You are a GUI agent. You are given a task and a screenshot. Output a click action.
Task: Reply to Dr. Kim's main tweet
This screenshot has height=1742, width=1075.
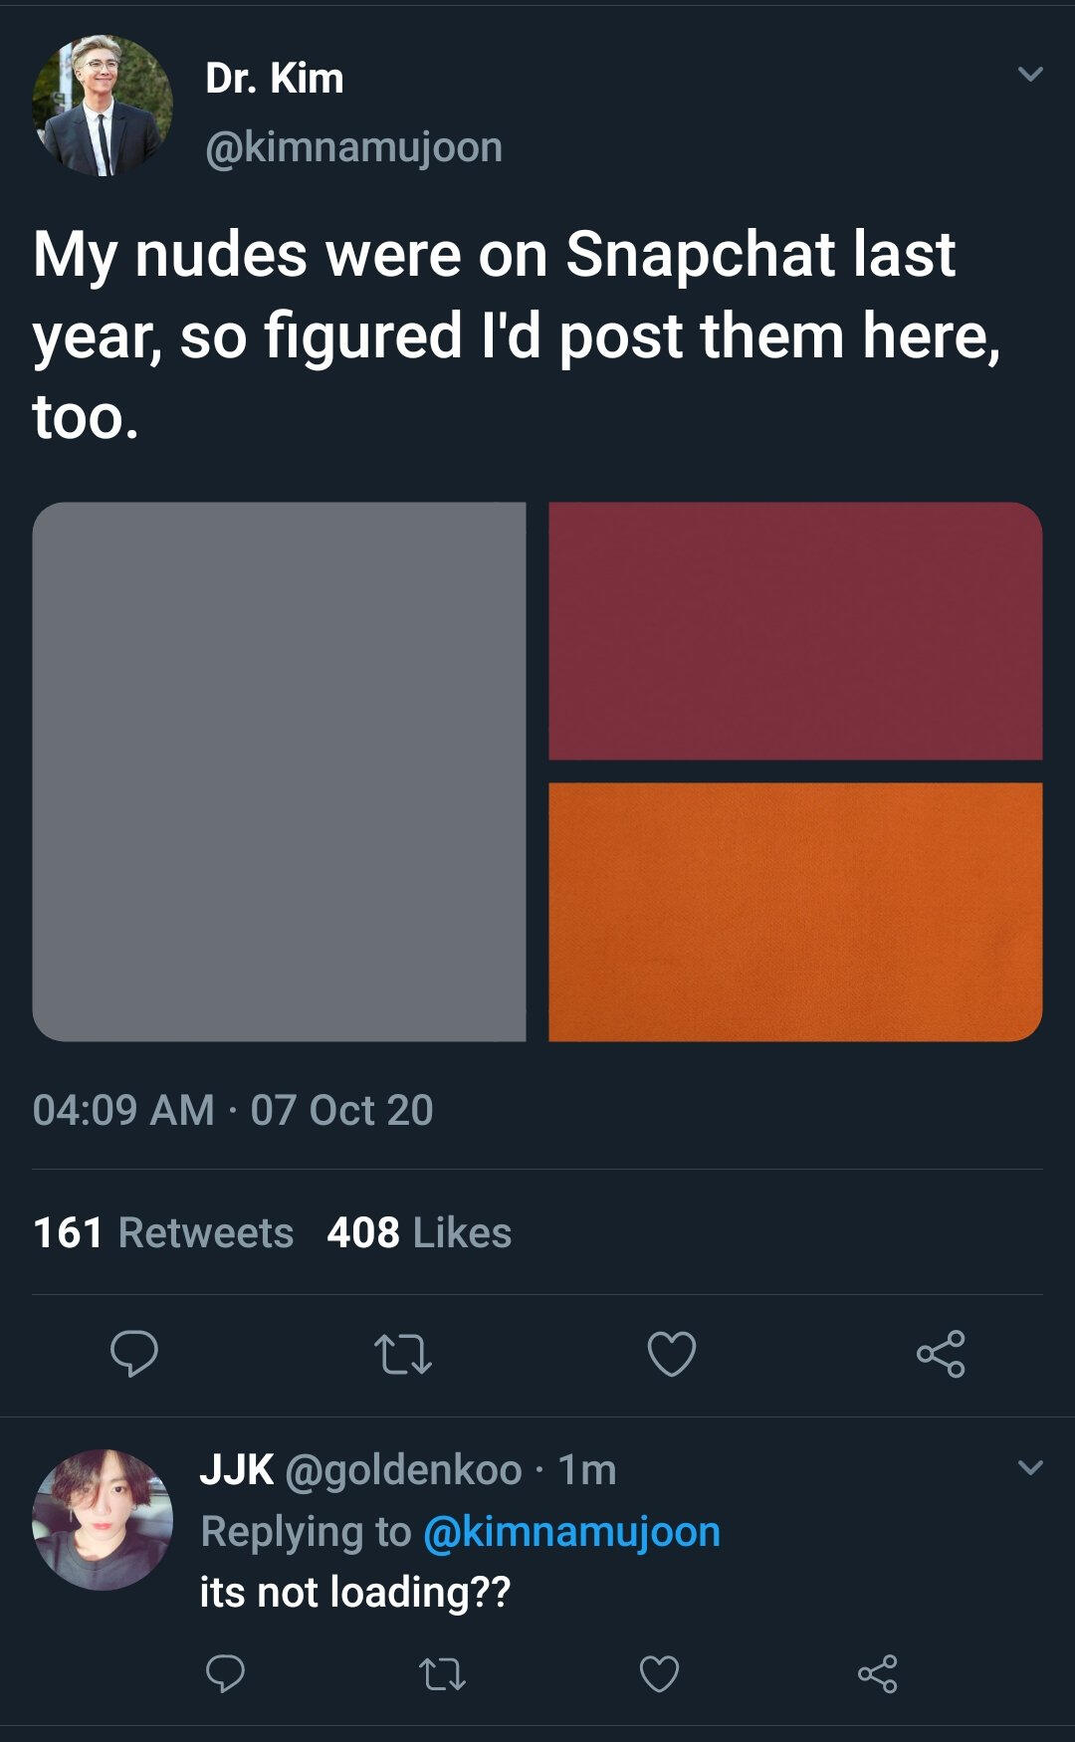click(x=133, y=1354)
